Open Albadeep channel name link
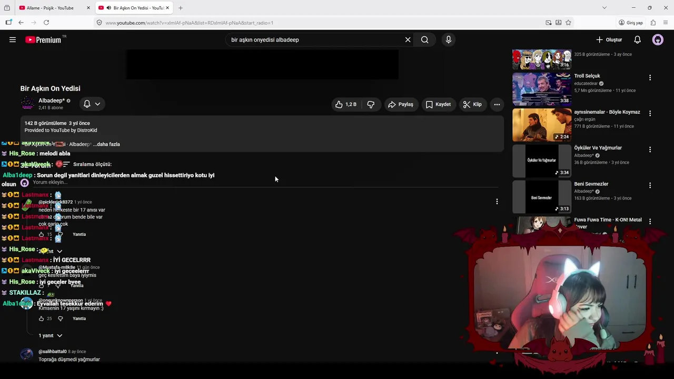 pyautogui.click(x=52, y=101)
